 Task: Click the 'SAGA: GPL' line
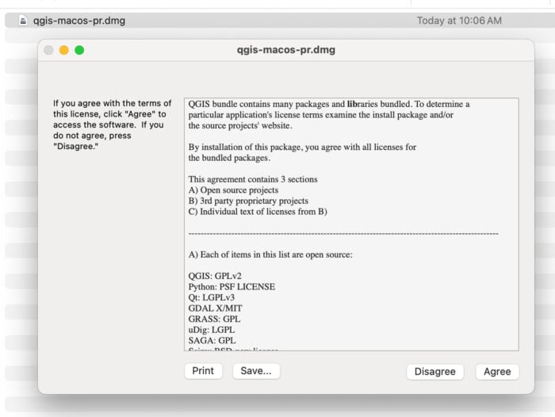point(212,341)
